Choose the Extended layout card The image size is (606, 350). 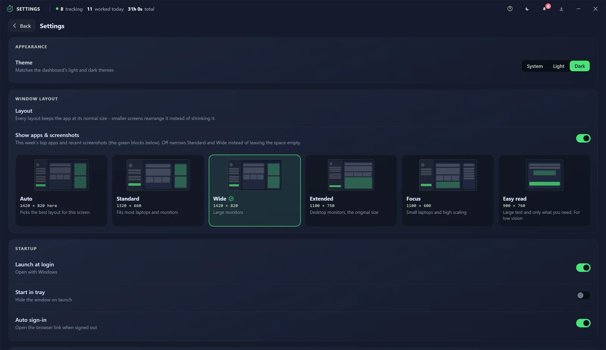351,191
